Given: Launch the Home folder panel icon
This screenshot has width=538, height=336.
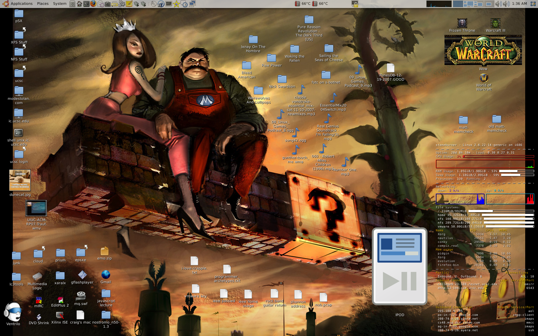Looking at the screenshot, I should 79,4.
